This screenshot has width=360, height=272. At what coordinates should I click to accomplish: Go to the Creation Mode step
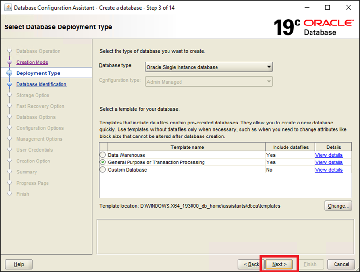(32, 62)
